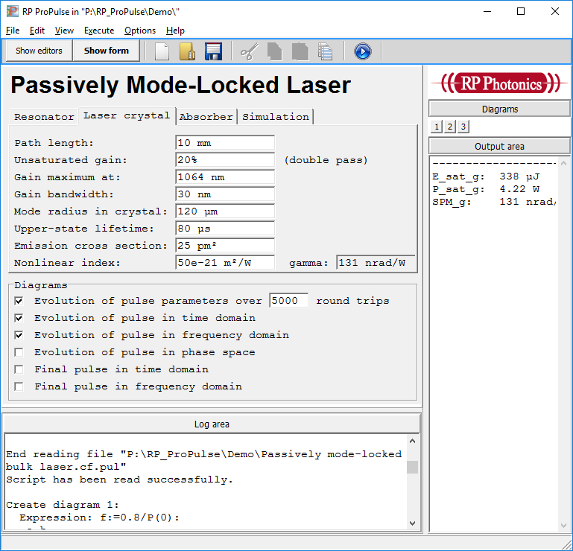573x551 pixels.
Task: Click the Diagrams header button
Action: pos(499,109)
